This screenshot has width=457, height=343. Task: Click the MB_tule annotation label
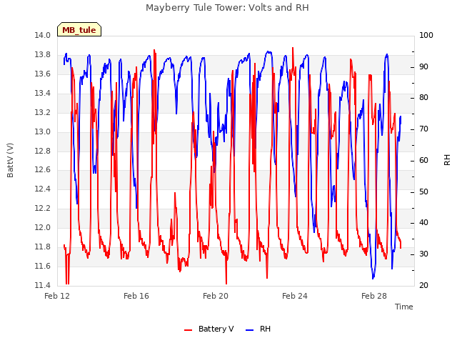[79, 30]
